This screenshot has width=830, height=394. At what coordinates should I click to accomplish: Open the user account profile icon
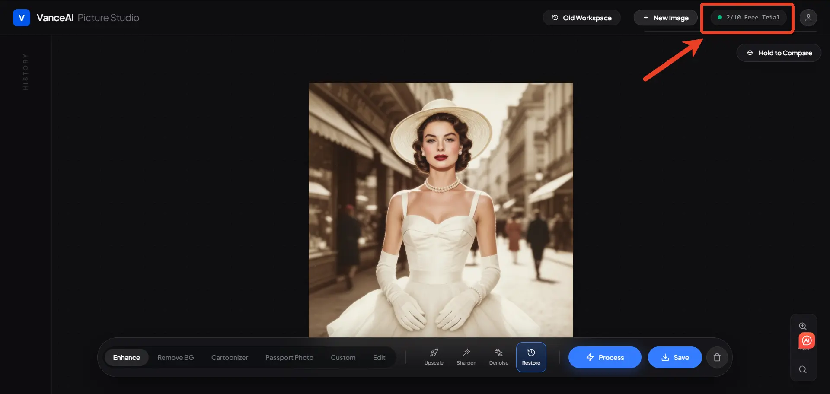pos(808,18)
